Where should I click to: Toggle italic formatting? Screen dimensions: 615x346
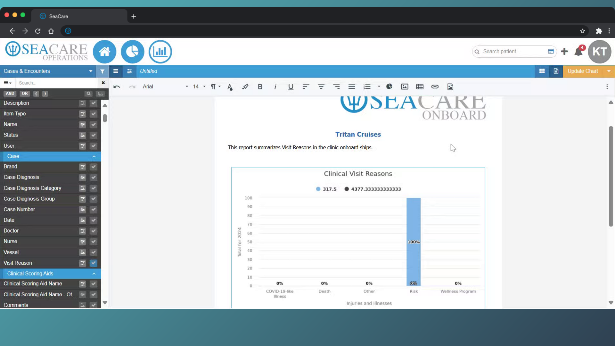(275, 87)
